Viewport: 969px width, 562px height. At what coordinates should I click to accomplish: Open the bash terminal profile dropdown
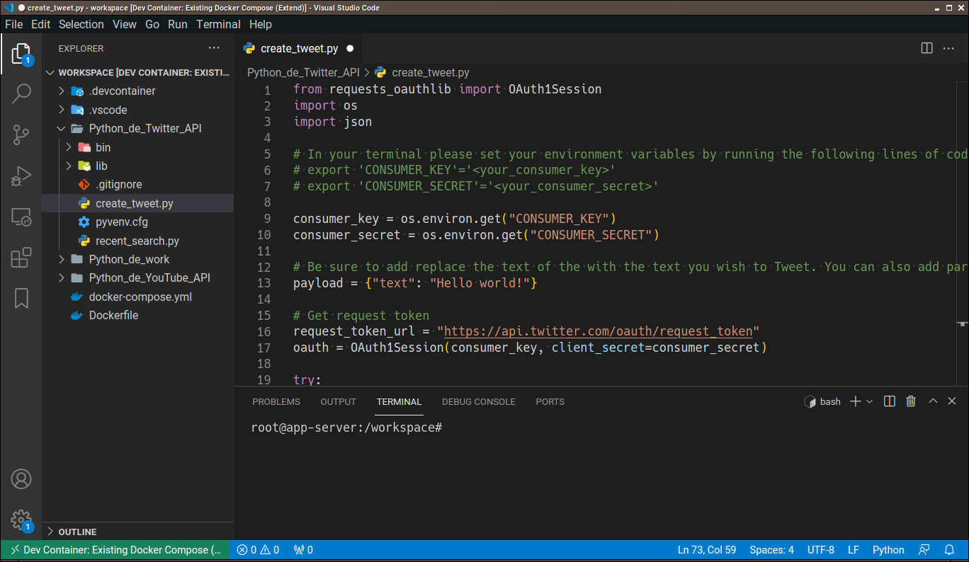coord(870,401)
